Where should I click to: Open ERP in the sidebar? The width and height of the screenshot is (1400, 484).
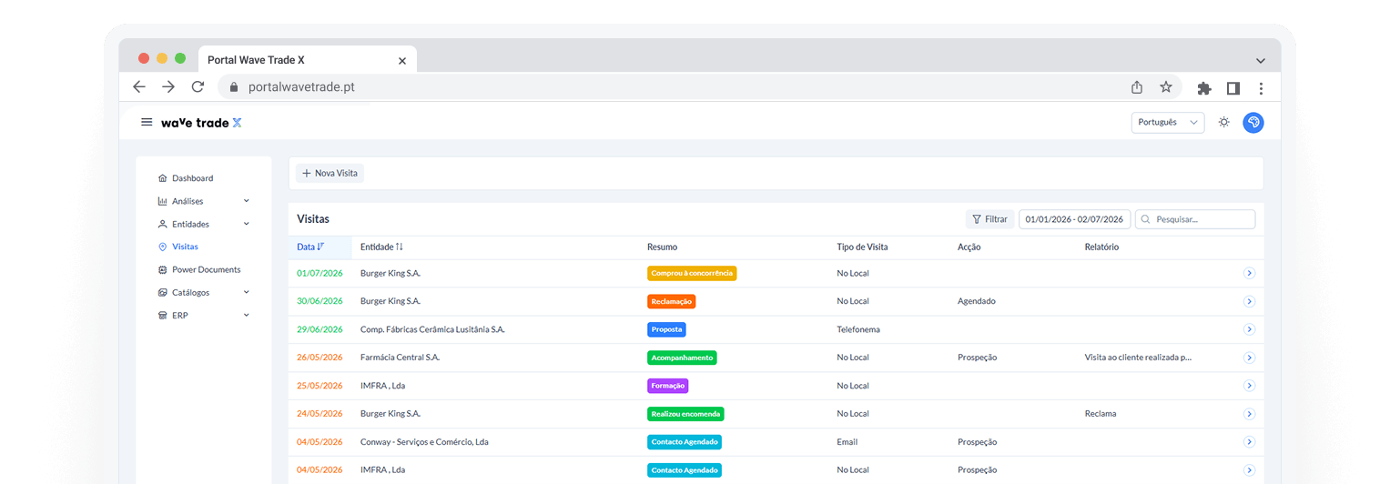click(x=179, y=315)
